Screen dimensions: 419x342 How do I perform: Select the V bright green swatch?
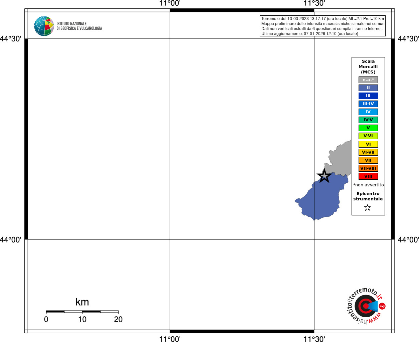click(368, 128)
